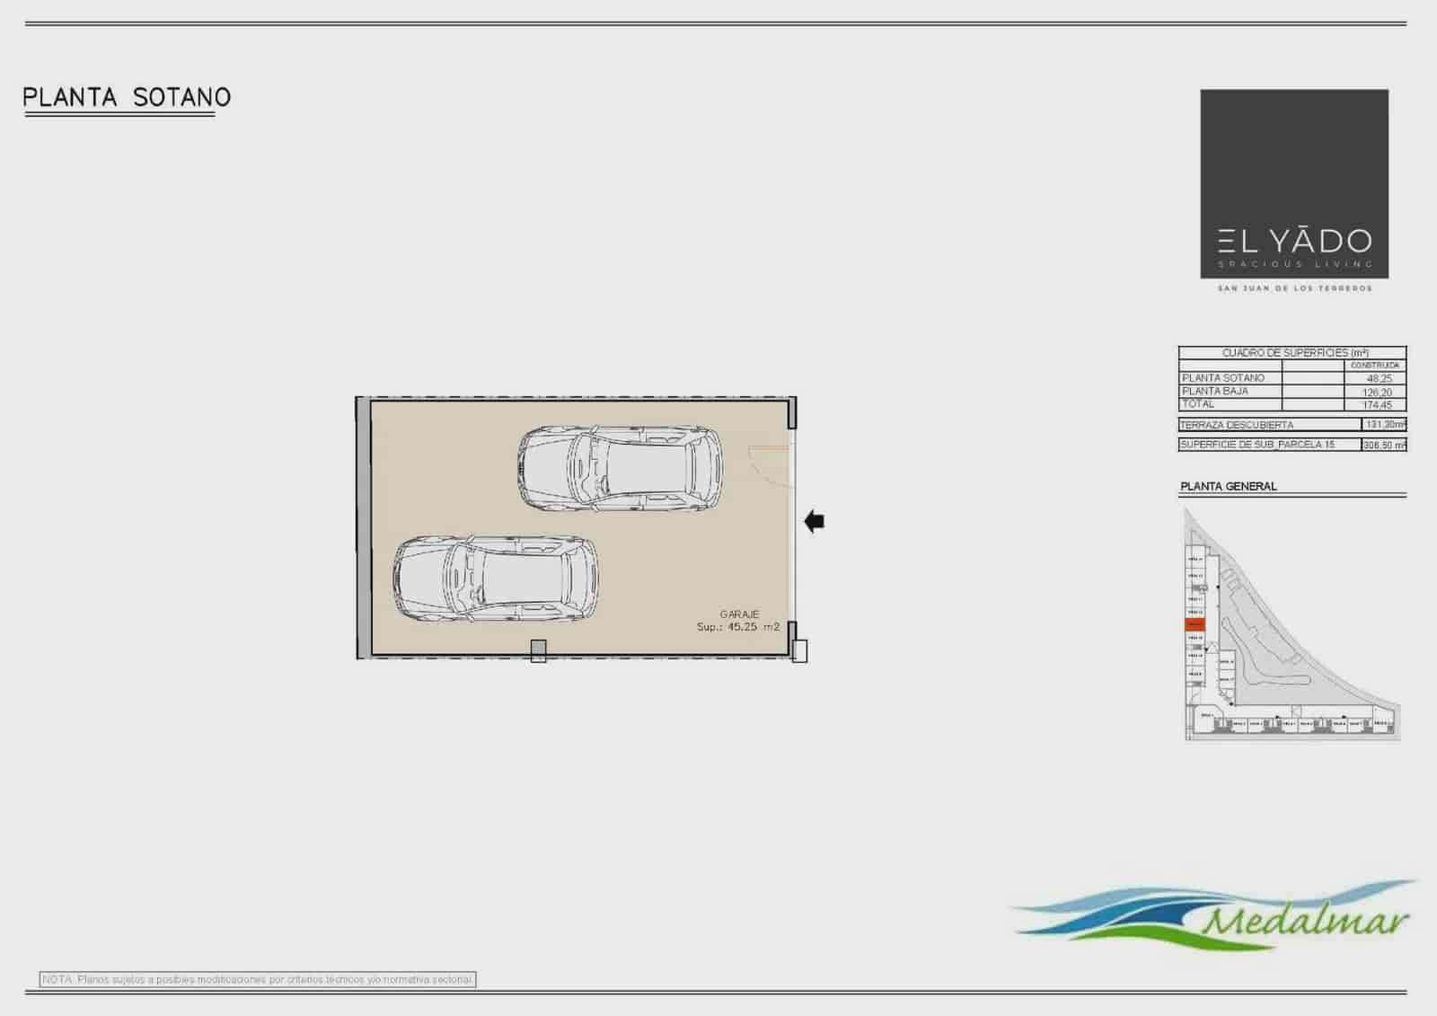Click the orange door swing near the garage entrance

coord(769,465)
